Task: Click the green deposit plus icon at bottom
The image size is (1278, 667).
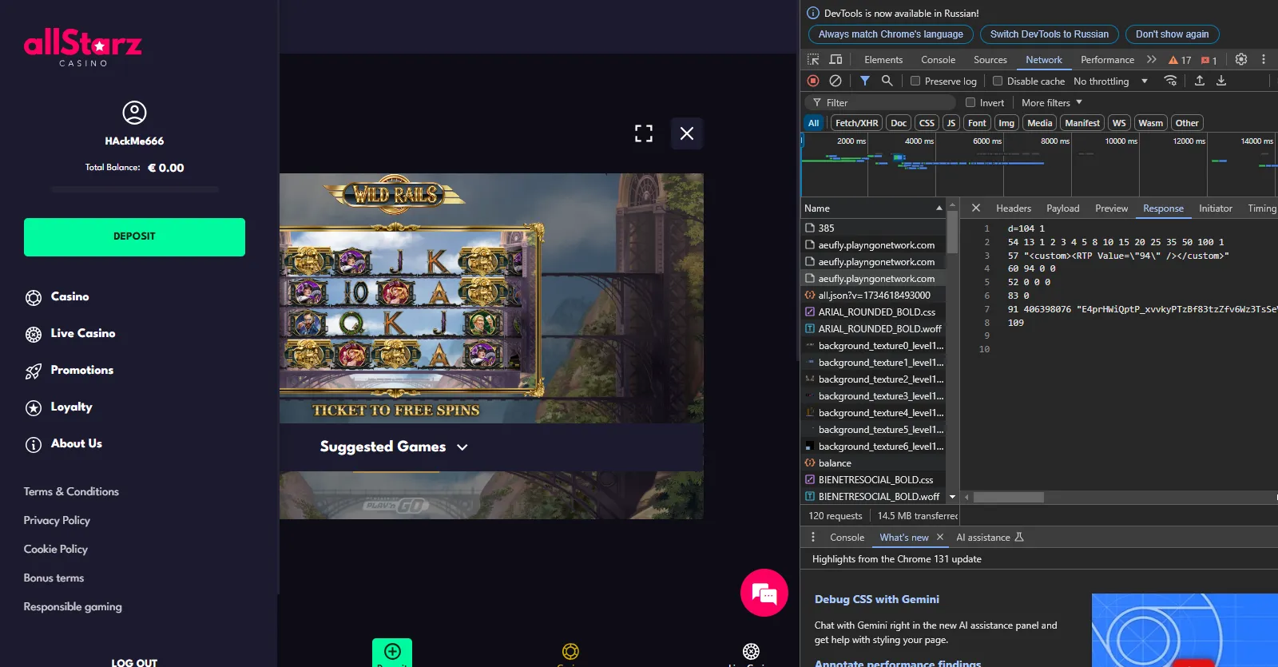Action: click(392, 652)
